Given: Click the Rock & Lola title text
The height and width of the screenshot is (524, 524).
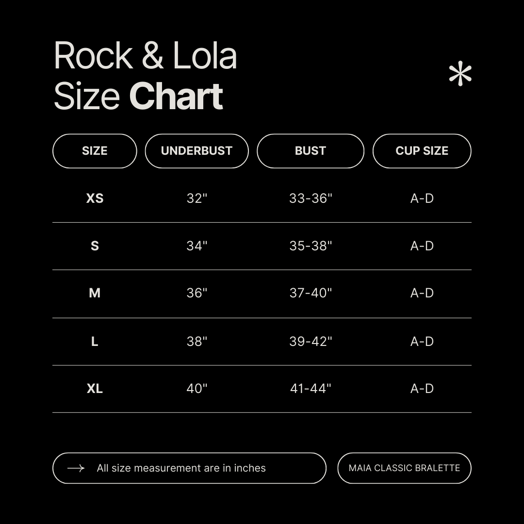Looking at the screenshot, I should point(145,56).
